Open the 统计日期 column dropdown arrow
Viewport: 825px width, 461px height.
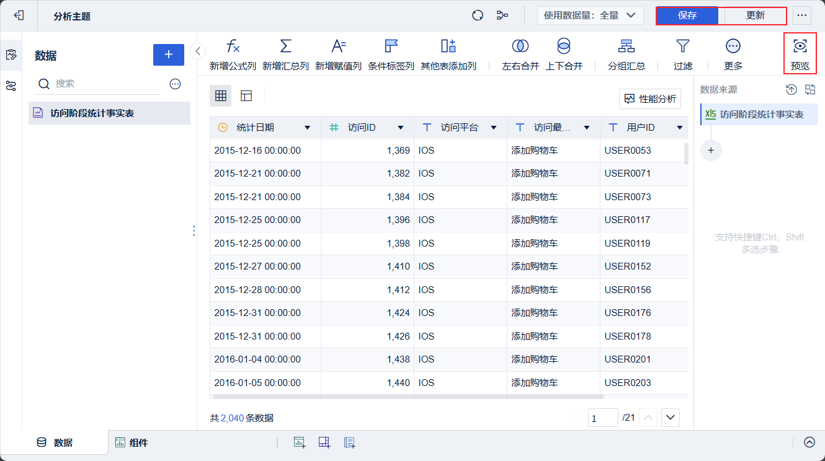(307, 128)
